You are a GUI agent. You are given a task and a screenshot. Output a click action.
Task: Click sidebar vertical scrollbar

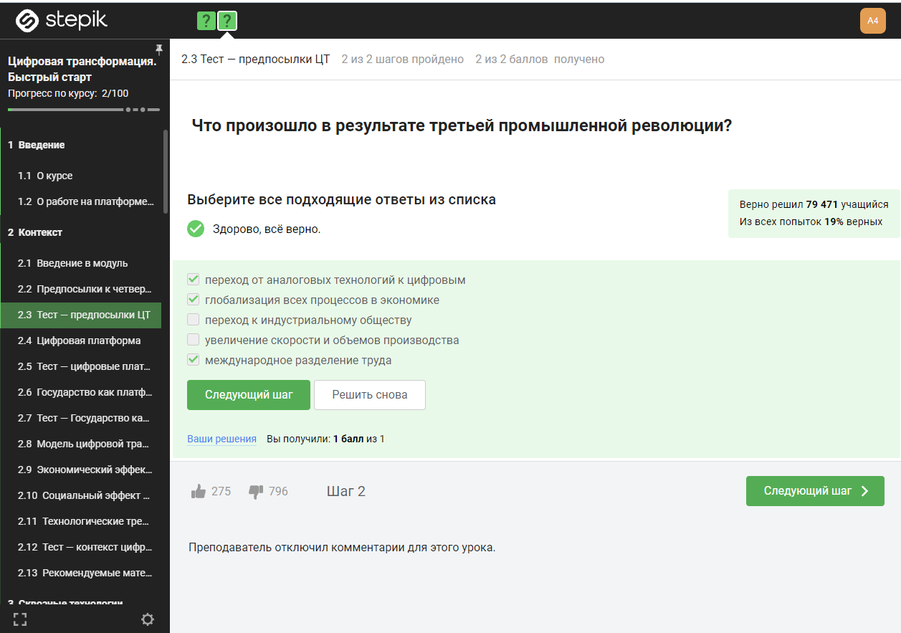(x=166, y=172)
